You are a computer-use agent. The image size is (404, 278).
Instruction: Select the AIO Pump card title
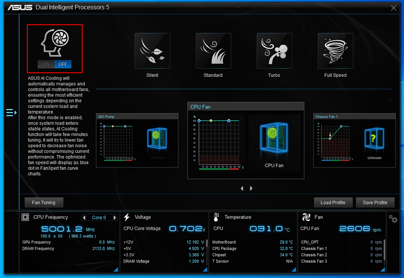(106, 117)
